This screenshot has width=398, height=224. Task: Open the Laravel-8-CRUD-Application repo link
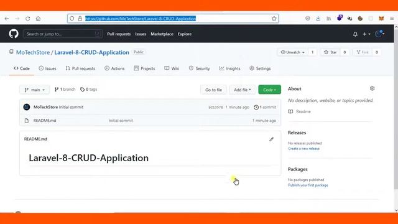91,52
